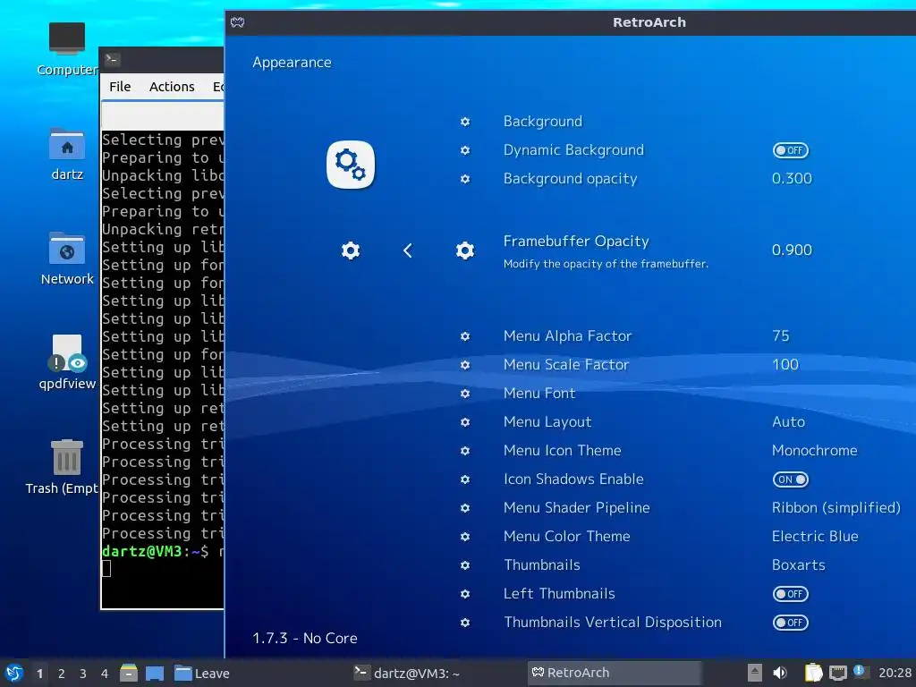Click the gear icon beside Left Thumbnails

465,594
